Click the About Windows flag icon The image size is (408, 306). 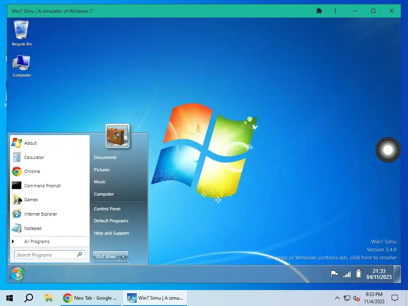click(x=17, y=143)
